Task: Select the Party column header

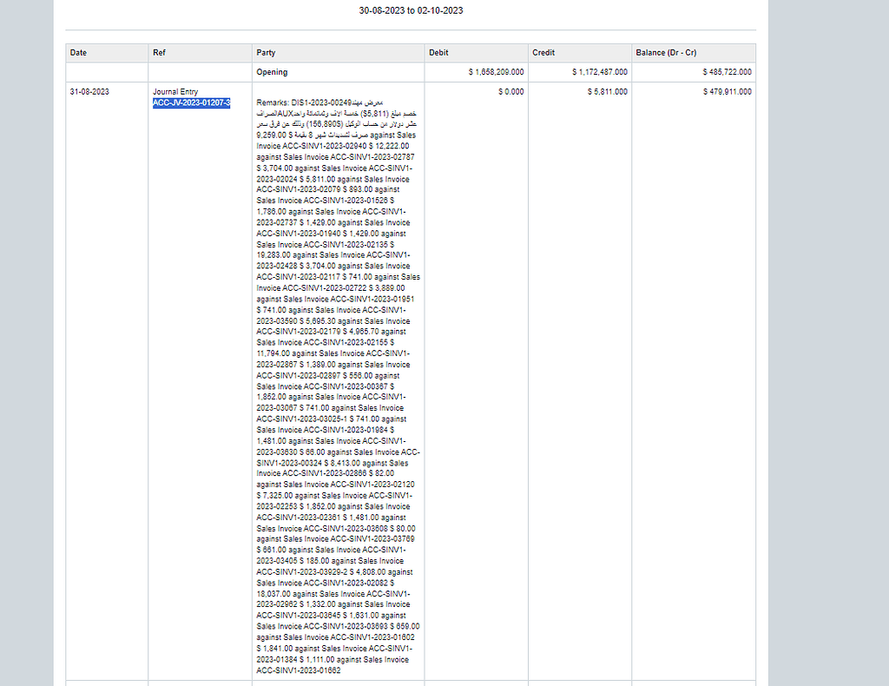Action: point(266,53)
